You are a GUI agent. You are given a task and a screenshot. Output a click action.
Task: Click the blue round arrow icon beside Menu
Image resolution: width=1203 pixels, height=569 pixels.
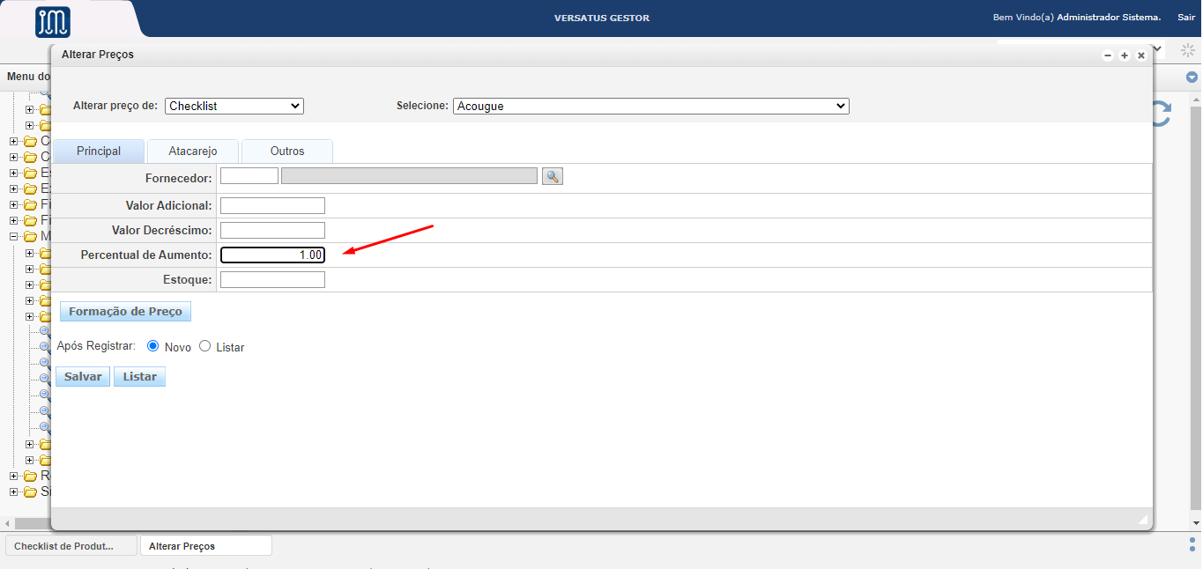point(1192,78)
